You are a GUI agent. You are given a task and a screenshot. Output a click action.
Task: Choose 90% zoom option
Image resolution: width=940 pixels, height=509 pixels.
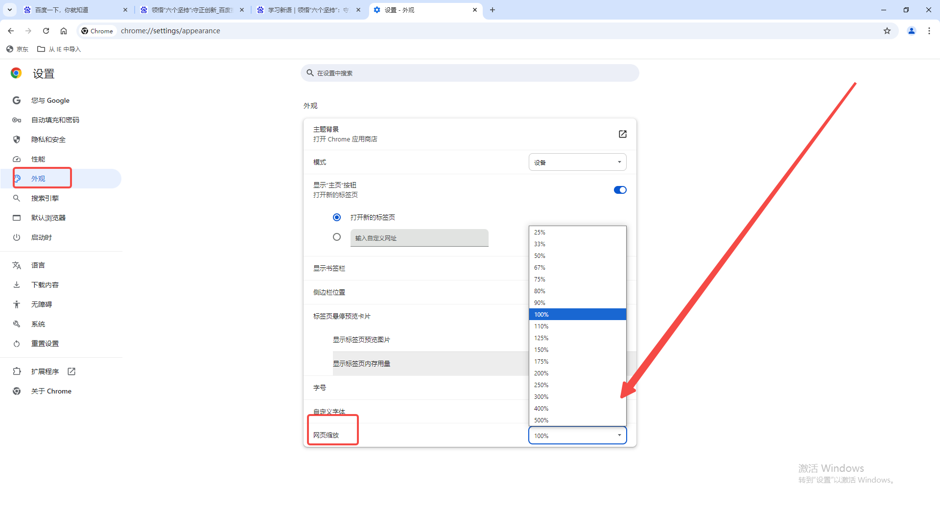(577, 303)
